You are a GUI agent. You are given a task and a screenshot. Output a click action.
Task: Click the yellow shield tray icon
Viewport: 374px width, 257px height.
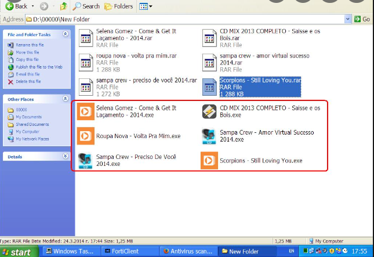tap(332, 251)
